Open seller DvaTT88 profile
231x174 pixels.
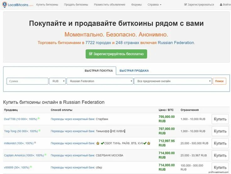tap(20, 119)
